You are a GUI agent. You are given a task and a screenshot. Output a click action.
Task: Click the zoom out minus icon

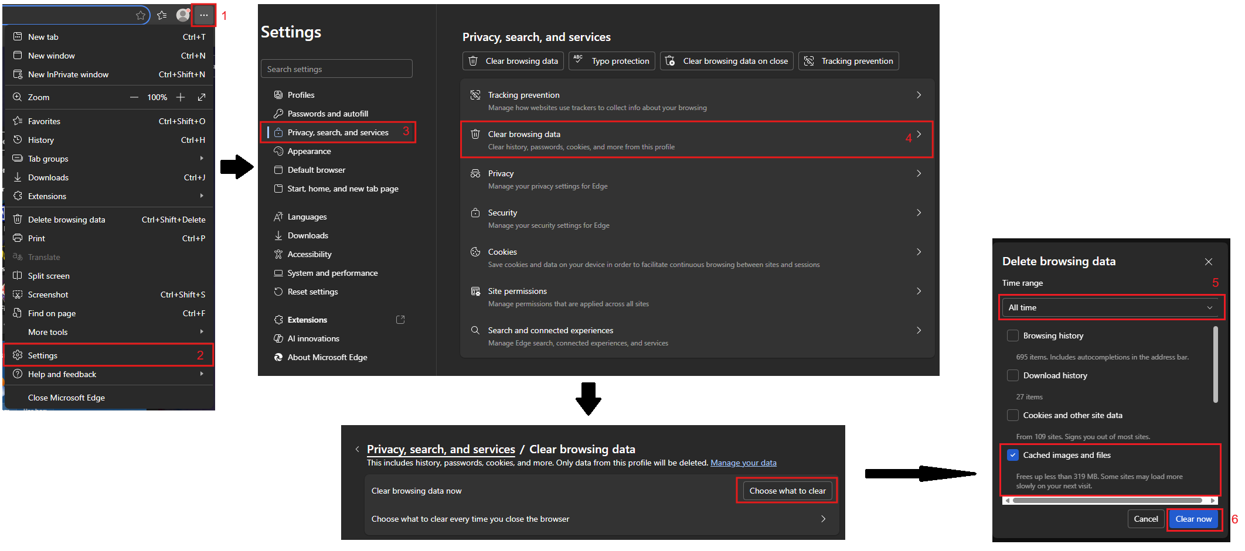[134, 97]
